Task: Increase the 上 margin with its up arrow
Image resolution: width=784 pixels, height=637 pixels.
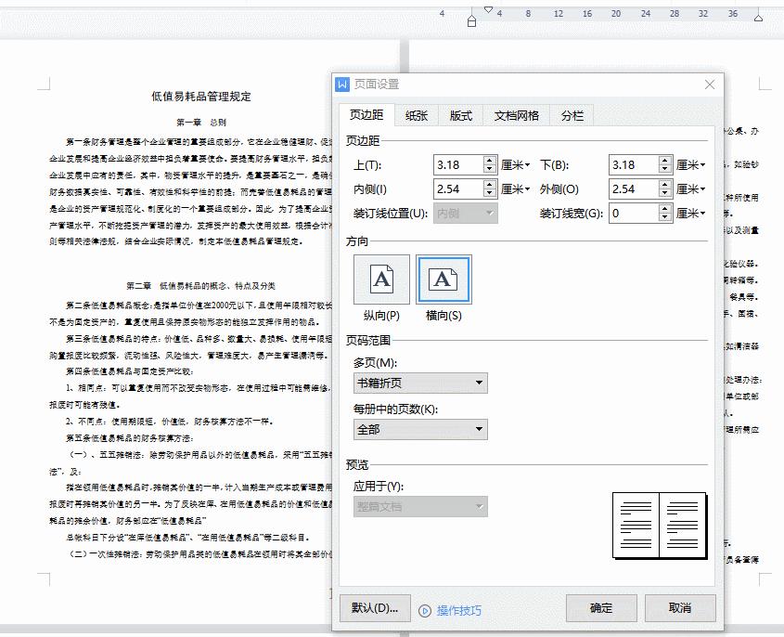Action: click(x=491, y=159)
